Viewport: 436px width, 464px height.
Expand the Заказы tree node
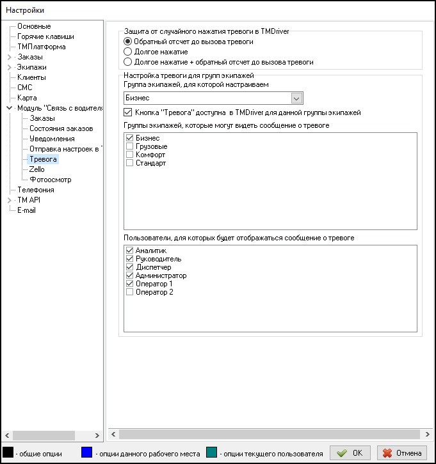9,57
